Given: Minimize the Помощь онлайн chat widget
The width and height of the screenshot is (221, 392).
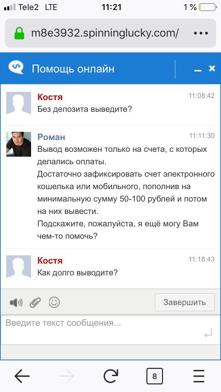Looking at the screenshot, I should (198, 69).
